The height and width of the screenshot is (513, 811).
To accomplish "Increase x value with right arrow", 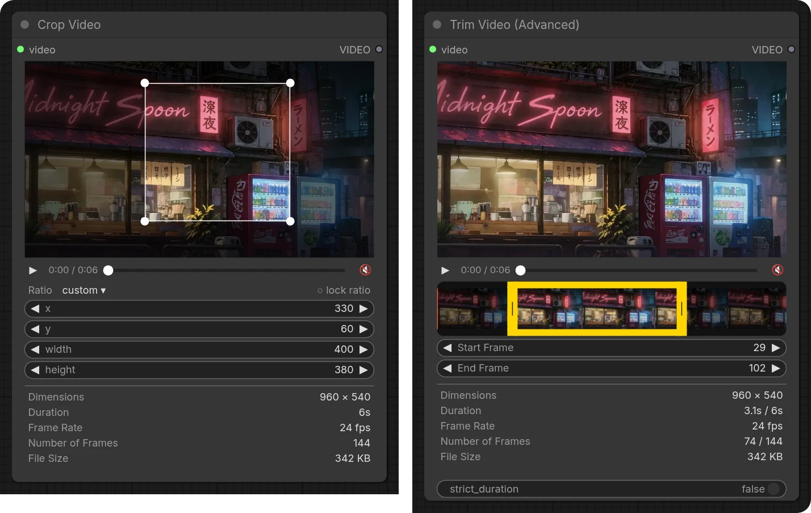I will tap(363, 308).
